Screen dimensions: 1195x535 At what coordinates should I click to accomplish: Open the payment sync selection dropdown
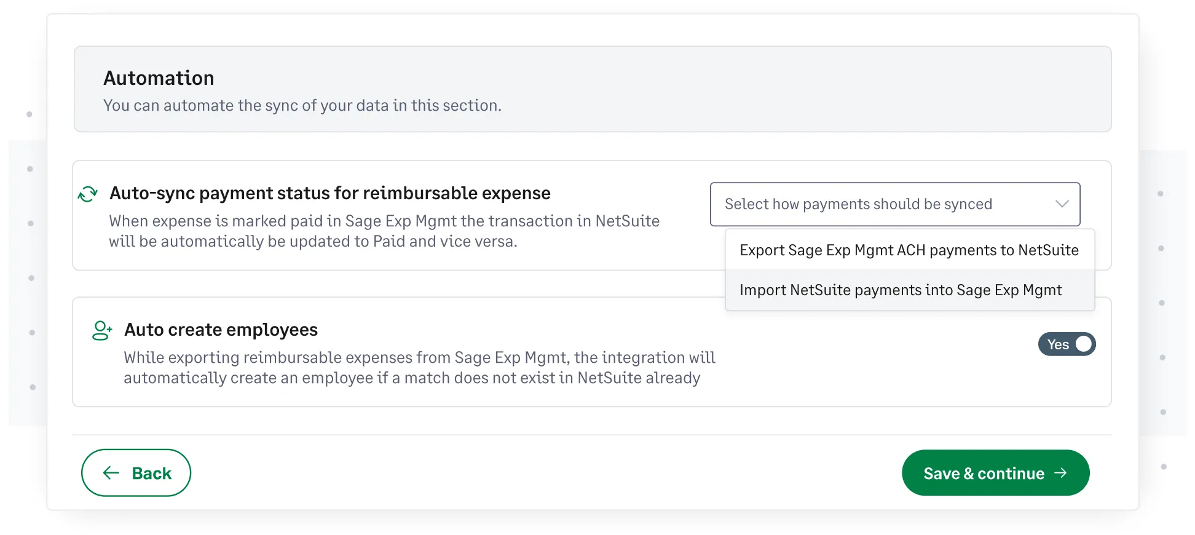pos(894,204)
